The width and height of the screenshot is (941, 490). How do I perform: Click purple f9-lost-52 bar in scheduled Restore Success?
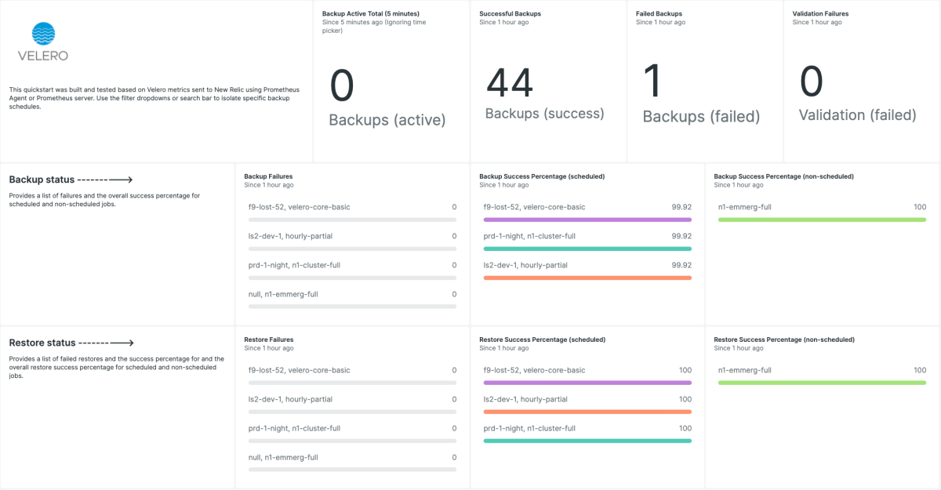point(587,383)
